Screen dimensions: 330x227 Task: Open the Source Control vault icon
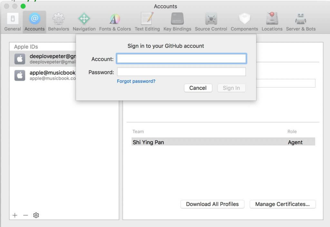pyautogui.click(x=211, y=19)
